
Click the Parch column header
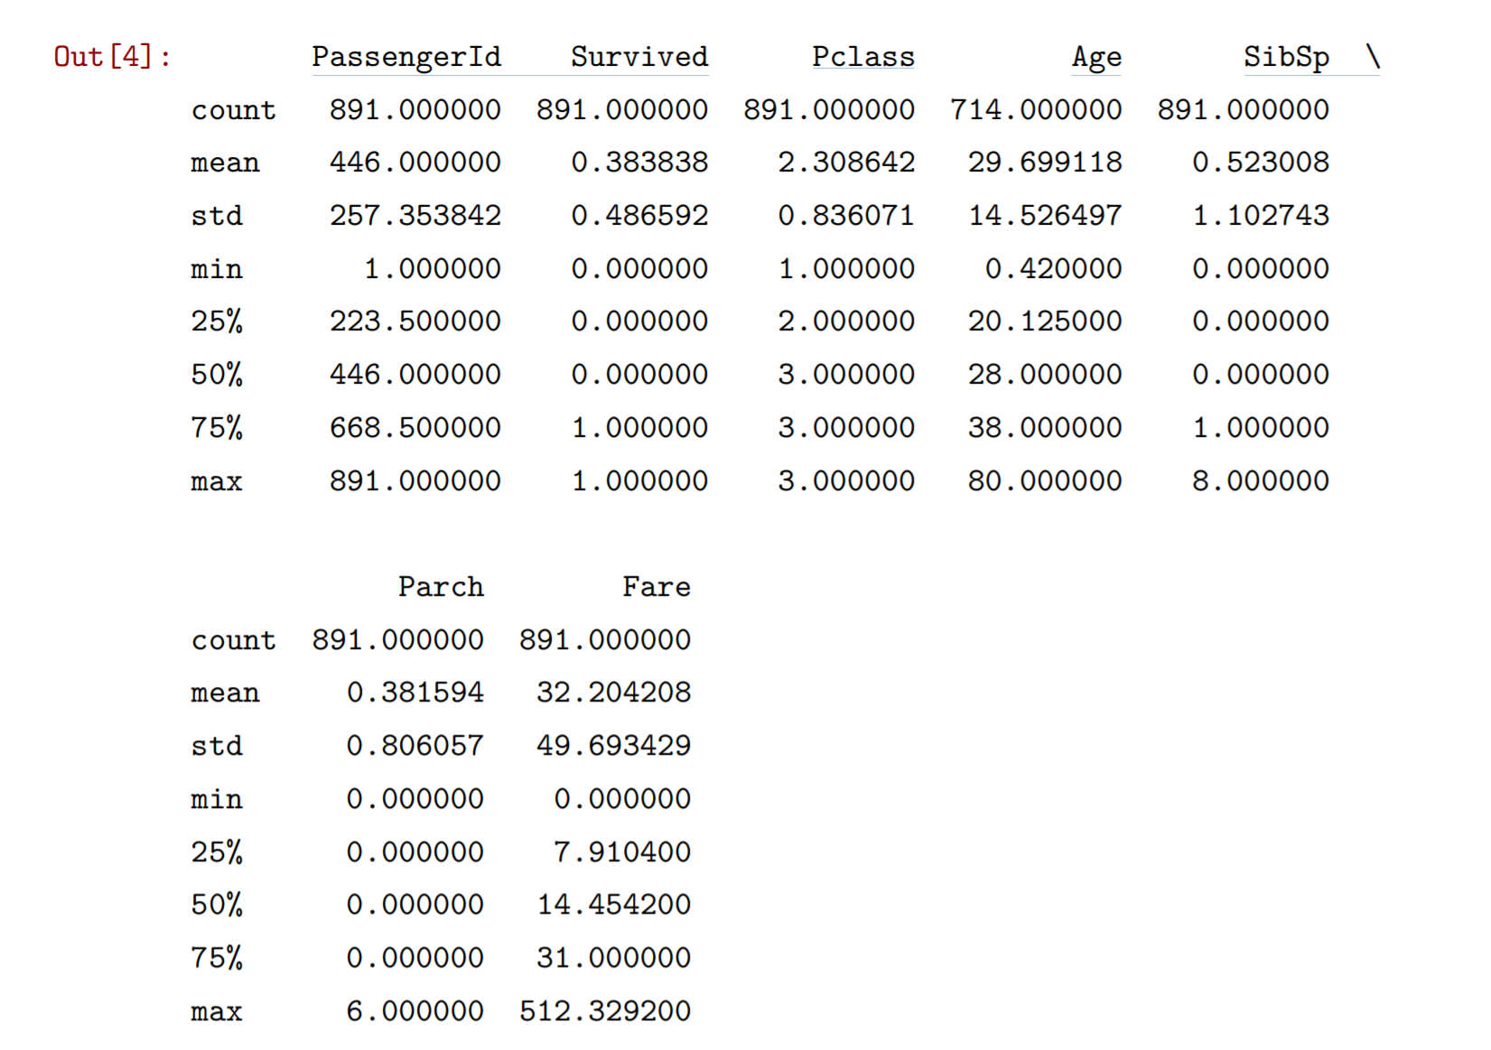click(441, 587)
